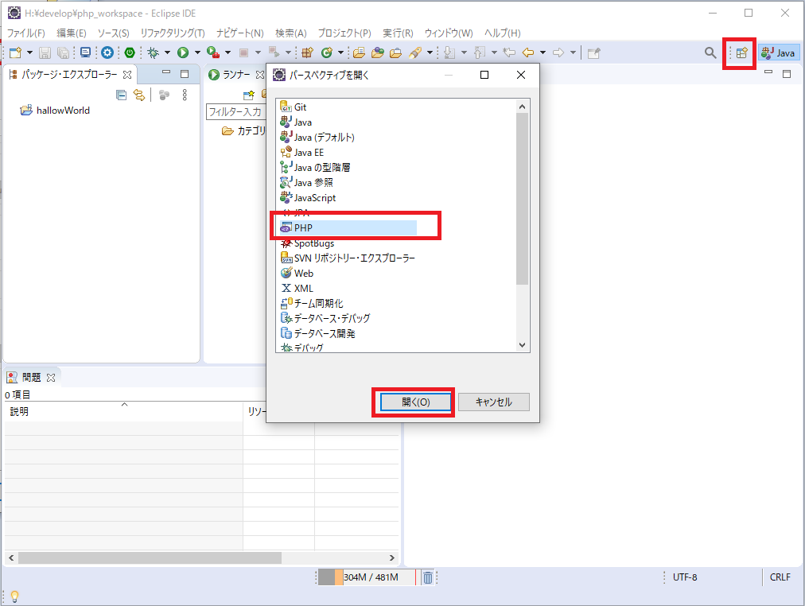
Task: Click the Next Annotation icon
Action: pos(449,52)
